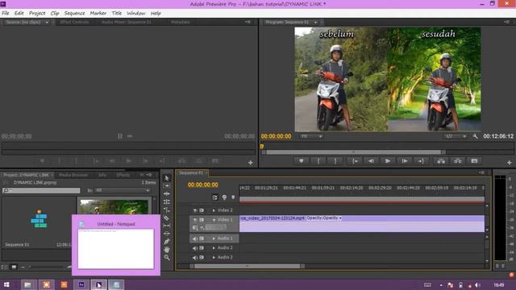The width and height of the screenshot is (516, 290).
Task: Collapse the Video 1 track
Action: [214, 220]
